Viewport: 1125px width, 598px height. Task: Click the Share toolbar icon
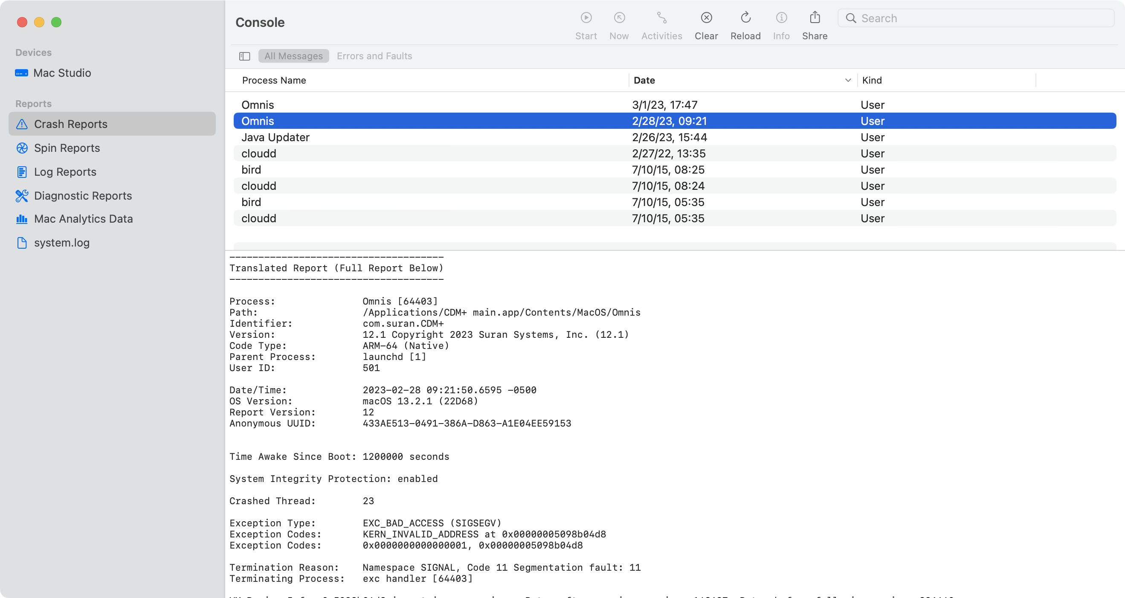pyautogui.click(x=815, y=18)
